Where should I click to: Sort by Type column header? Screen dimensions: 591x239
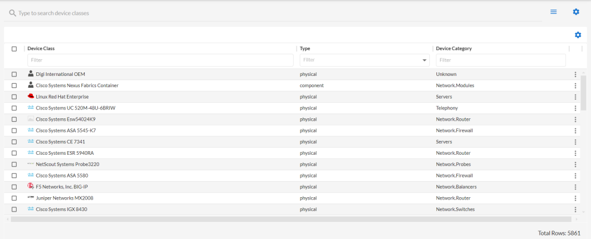(x=305, y=48)
